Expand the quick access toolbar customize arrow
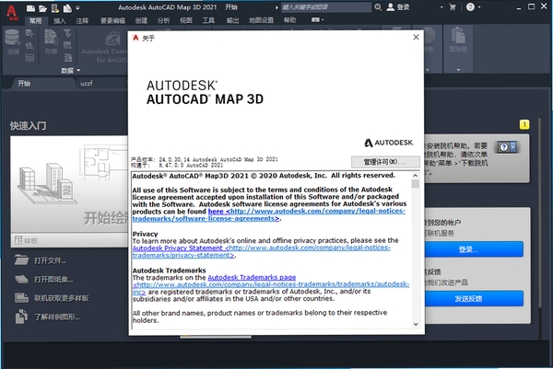The image size is (553, 369). coord(77,7)
